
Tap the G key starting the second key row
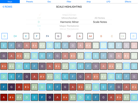pyautogui.click(x=4, y=56)
